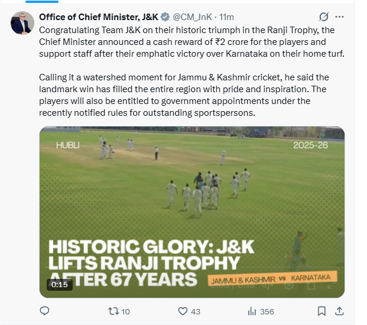
Task: Open the tweet via the 11m timestamp
Action: [x=226, y=17]
